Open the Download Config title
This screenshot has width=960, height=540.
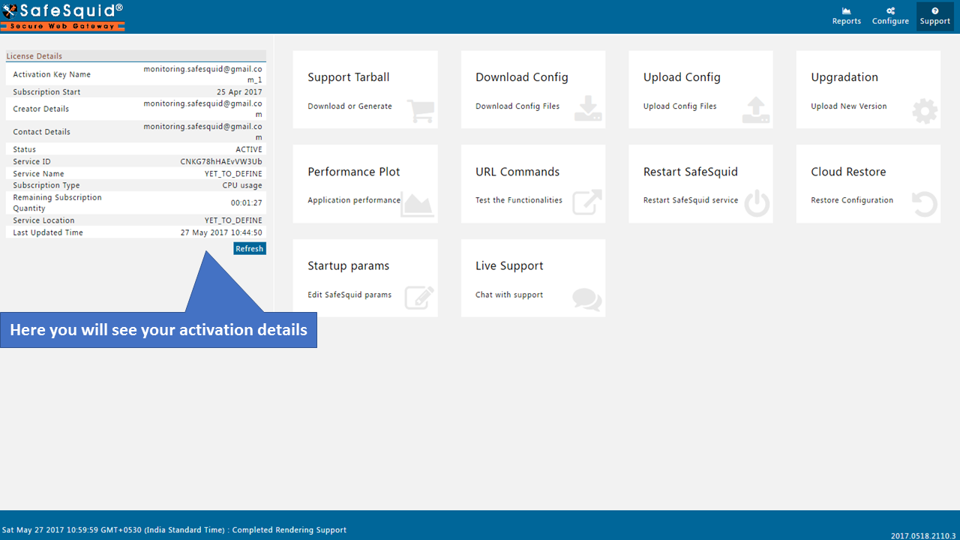[x=522, y=77]
